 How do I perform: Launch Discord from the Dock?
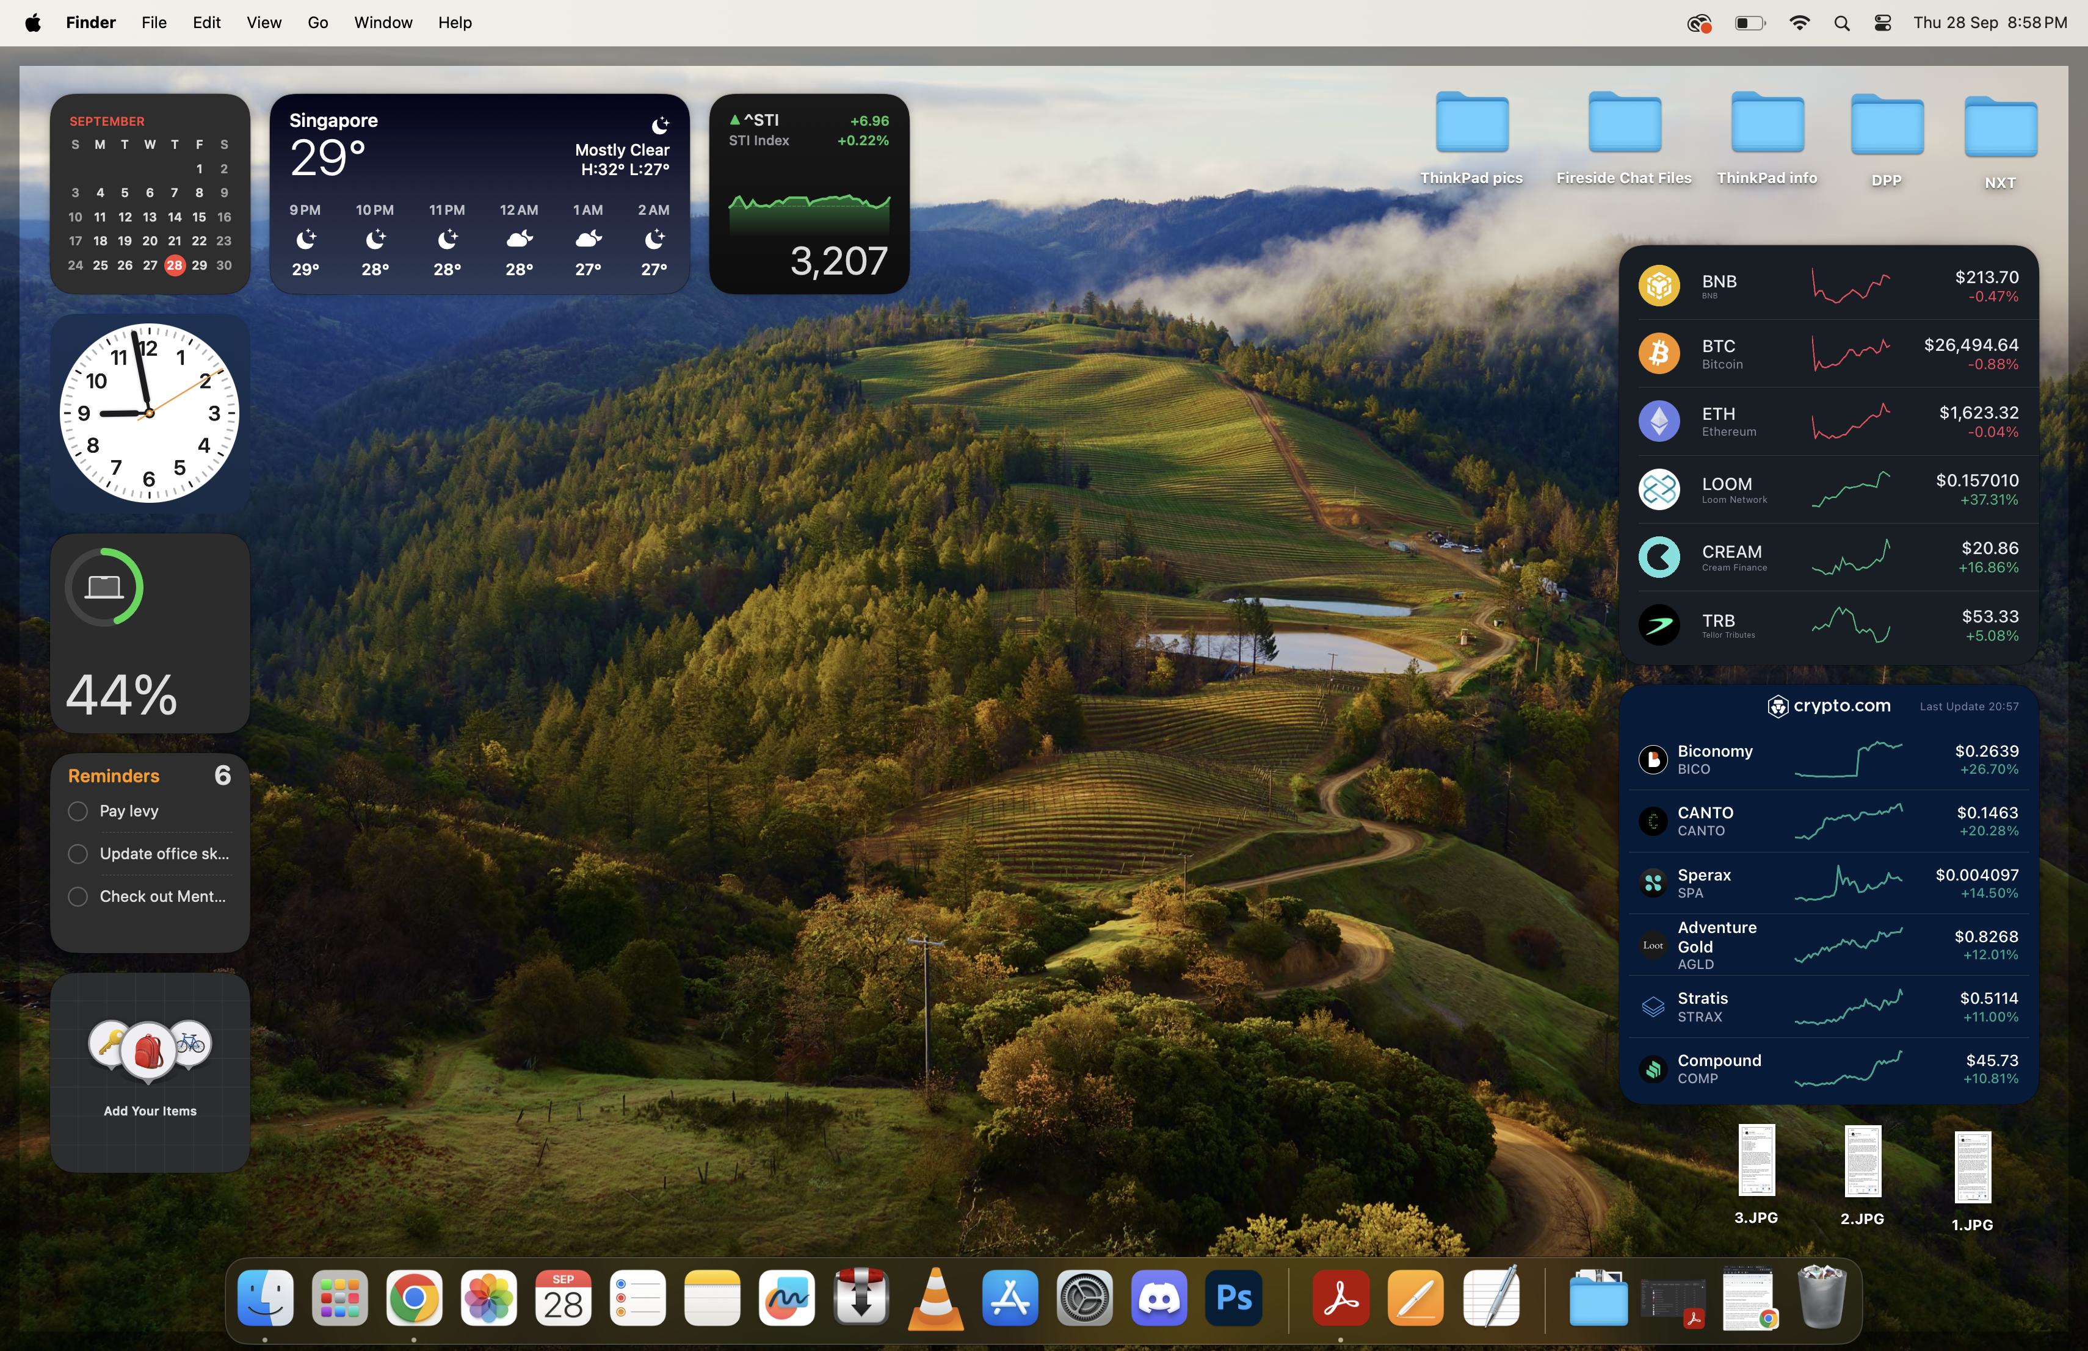(x=1160, y=1297)
